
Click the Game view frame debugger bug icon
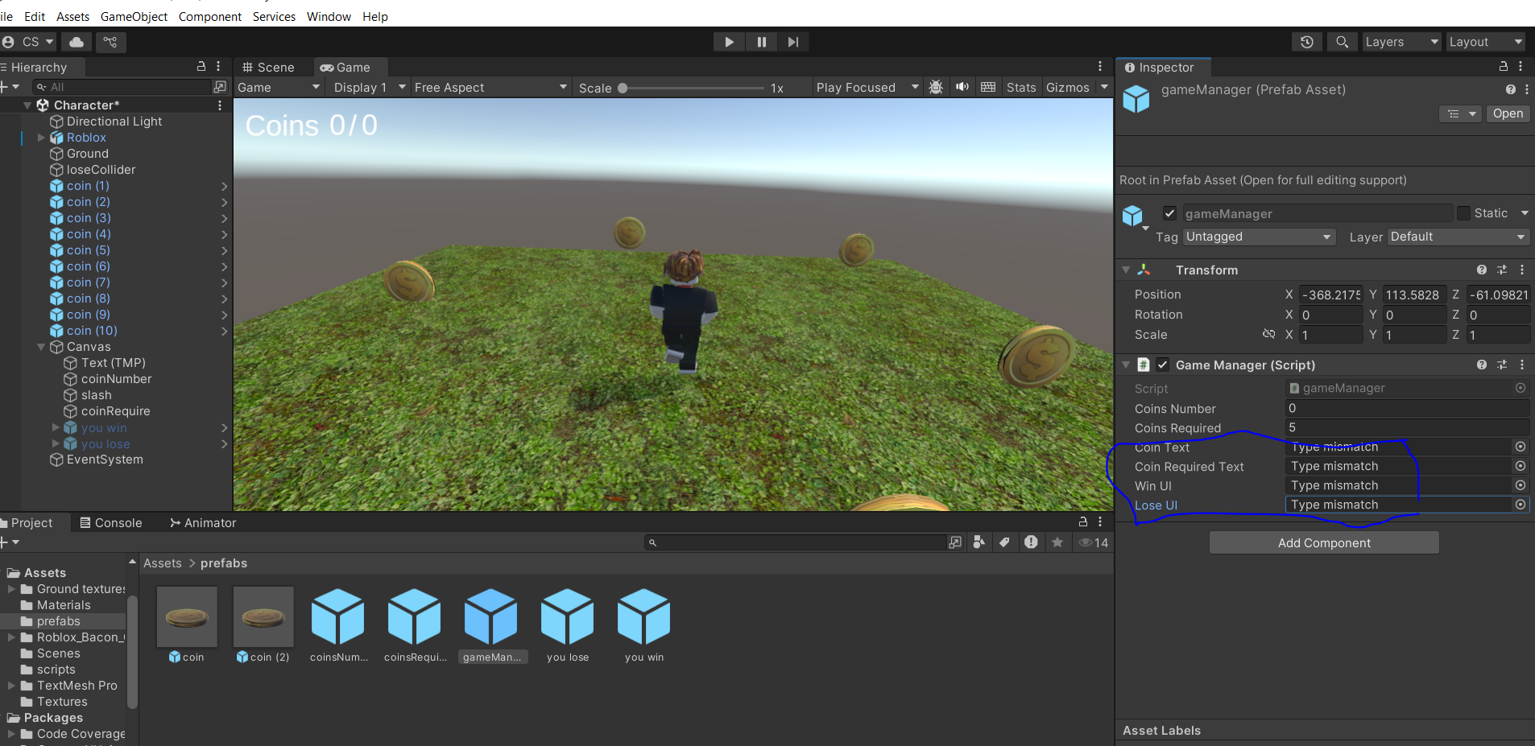click(x=936, y=87)
